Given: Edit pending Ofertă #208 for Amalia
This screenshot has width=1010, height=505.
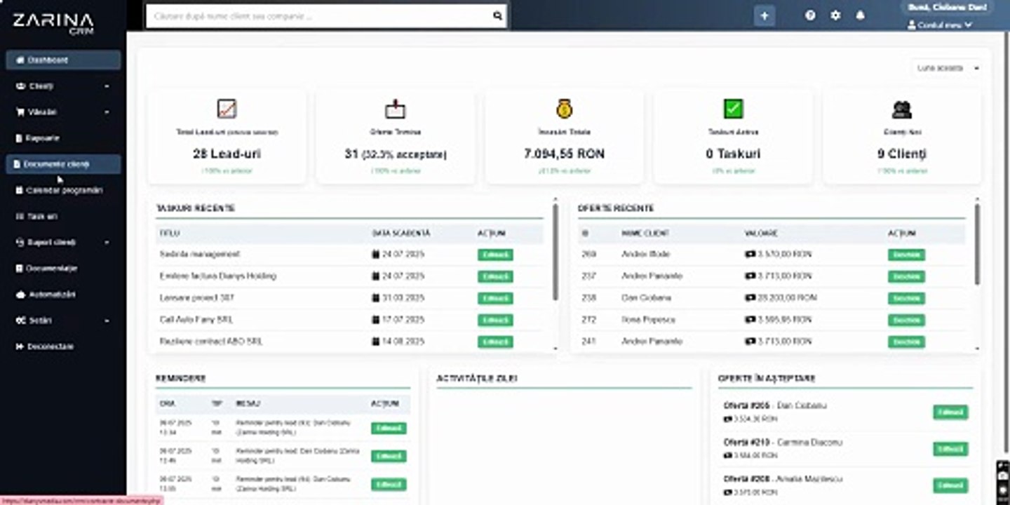Looking at the screenshot, I should [950, 485].
